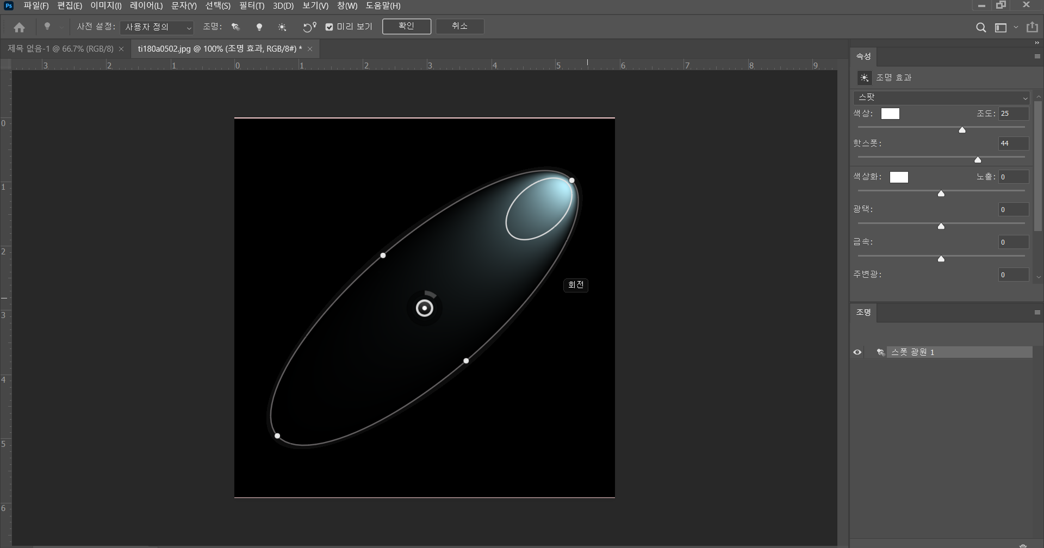This screenshot has height=548, width=1044.
Task: Switch to the 제목 없음-1 document tab
Action: click(x=60, y=49)
